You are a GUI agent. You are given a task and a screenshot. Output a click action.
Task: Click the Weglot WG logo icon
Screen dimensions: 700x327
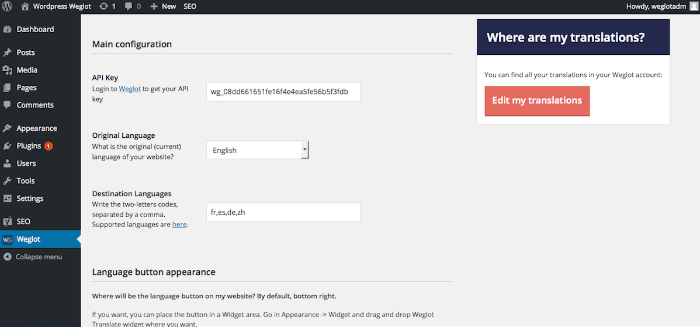click(x=7, y=239)
